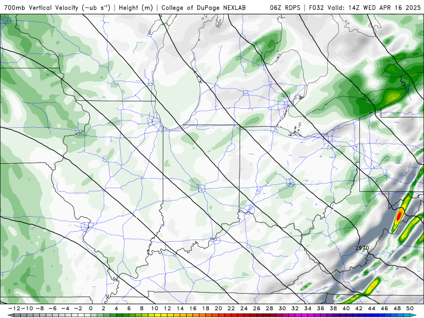Click the "2970" height contour label
This screenshot has width=424, height=318.
tap(362, 248)
